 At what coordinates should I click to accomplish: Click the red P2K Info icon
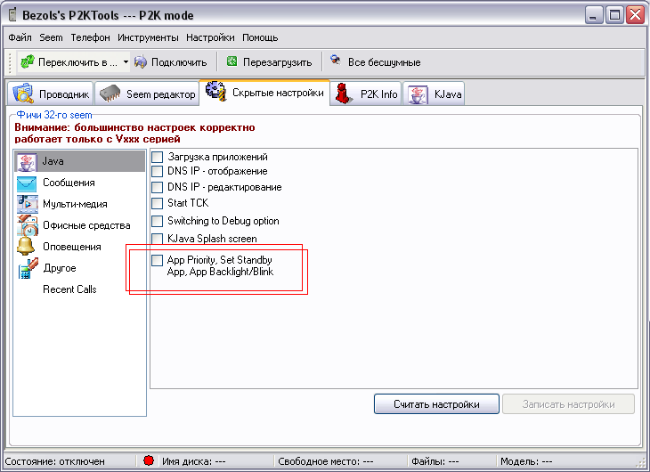pos(344,94)
